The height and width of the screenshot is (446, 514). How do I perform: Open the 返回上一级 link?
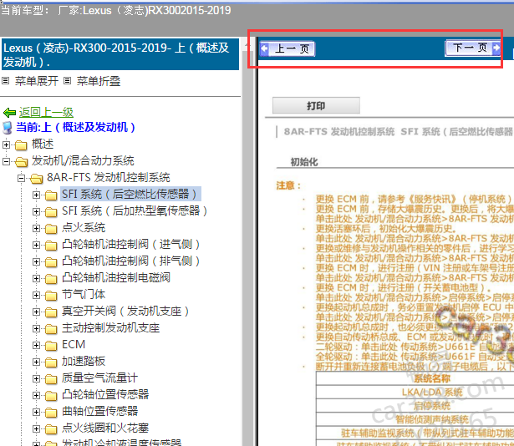click(x=46, y=113)
